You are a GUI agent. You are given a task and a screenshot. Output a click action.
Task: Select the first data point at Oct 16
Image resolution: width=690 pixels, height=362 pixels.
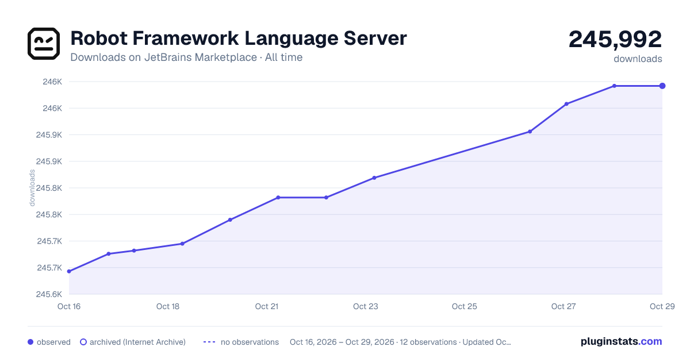(69, 271)
